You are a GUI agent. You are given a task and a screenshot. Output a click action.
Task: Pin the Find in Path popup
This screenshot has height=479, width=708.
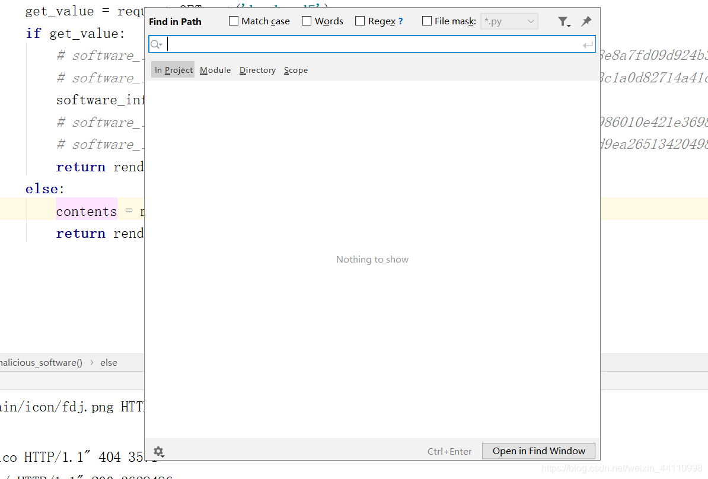click(x=586, y=21)
